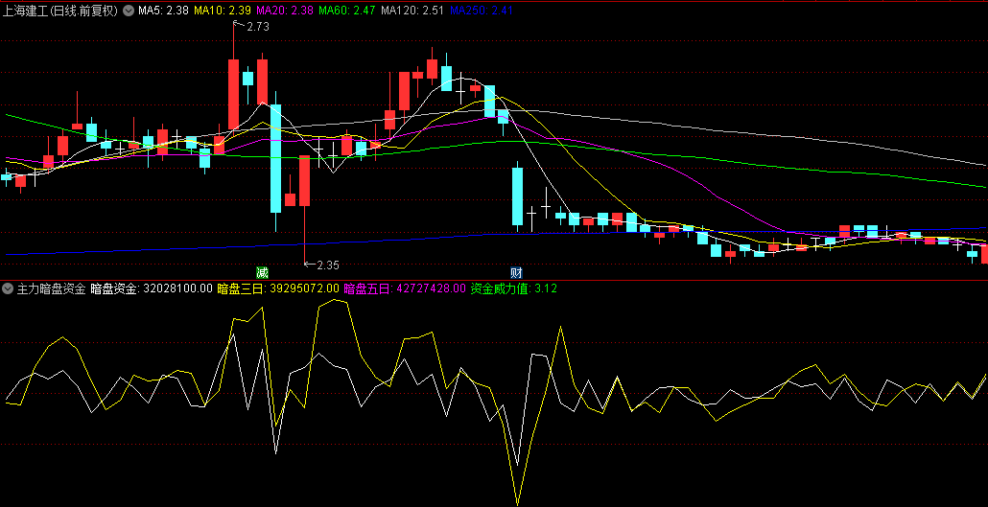Click the blue 财 marker icon
Screen dimensions: 988x507
pos(516,273)
